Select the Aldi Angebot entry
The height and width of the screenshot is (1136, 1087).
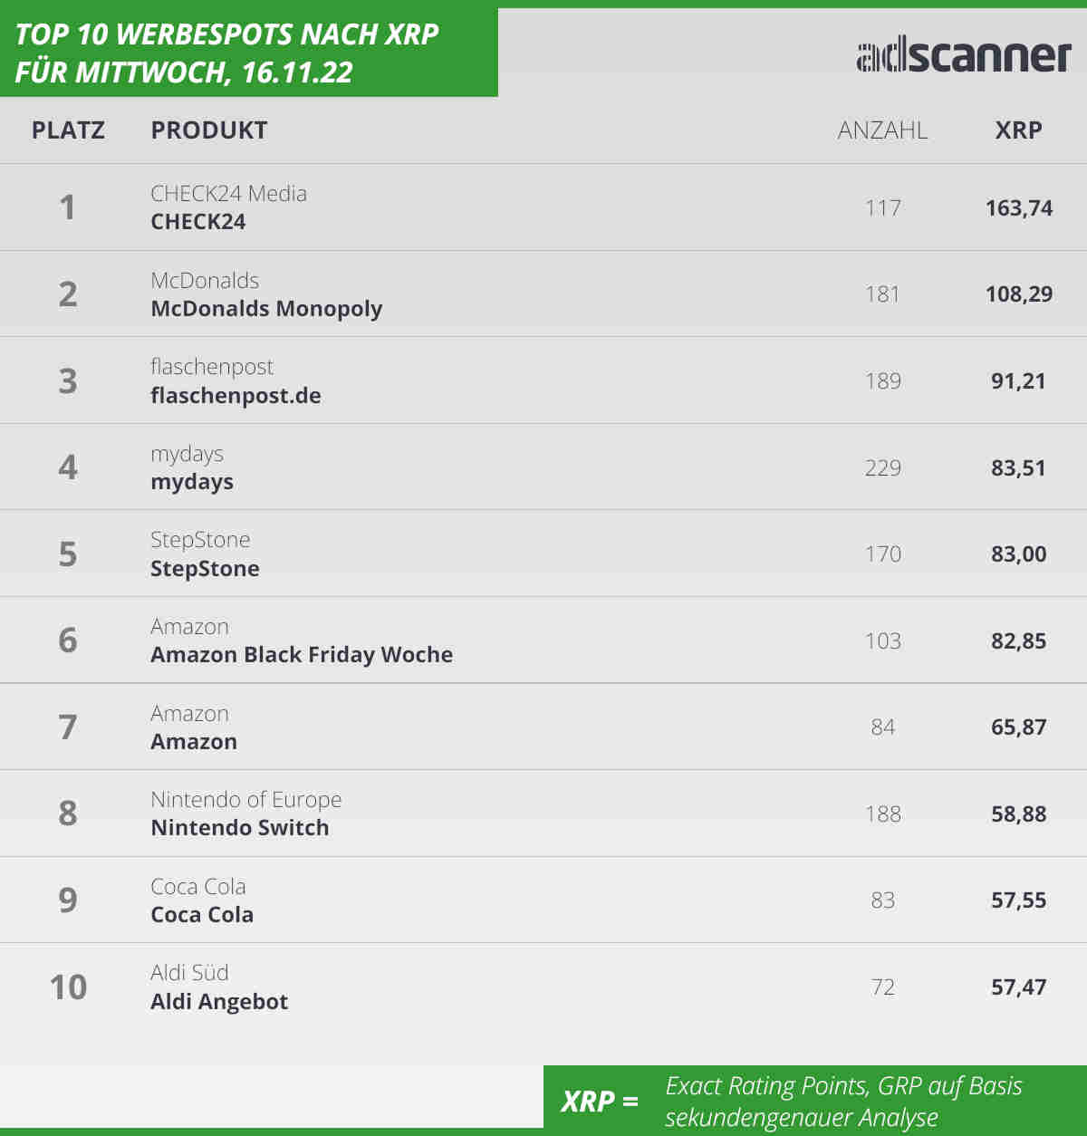219,1002
